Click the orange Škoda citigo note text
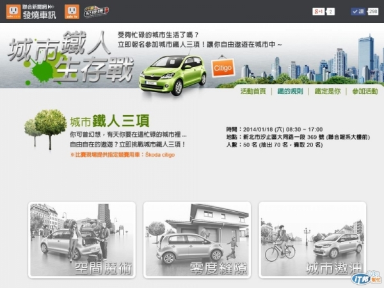This screenshot has height=288, width=384. [x=122, y=155]
